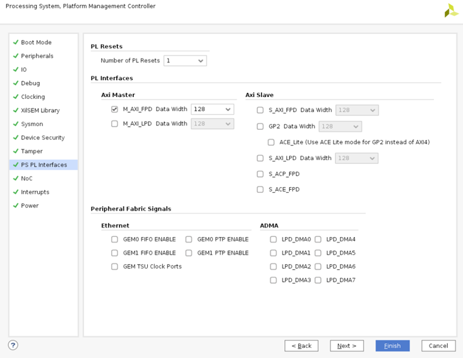Screen dimensions: 463x358
Task: Switch to the Device Security page
Action: coord(43,137)
